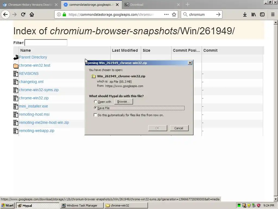Click the scrollbar down arrow
278x209 pixels.
tap(276, 199)
